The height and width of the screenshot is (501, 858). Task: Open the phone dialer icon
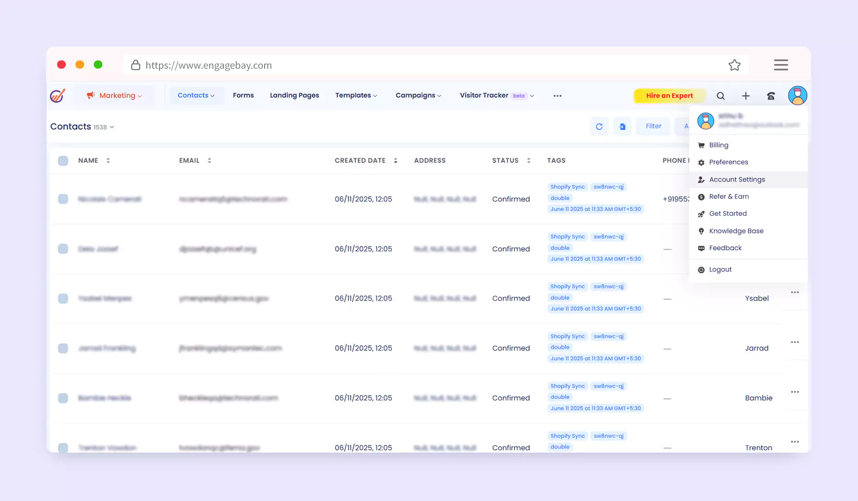pos(771,96)
